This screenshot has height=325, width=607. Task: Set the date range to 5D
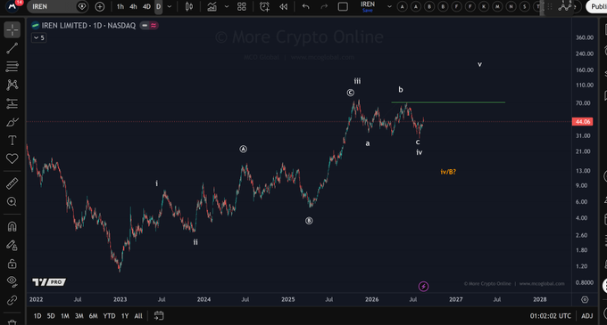click(x=51, y=316)
